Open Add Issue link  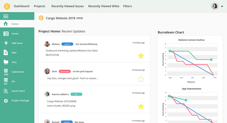(x=17, y=43)
